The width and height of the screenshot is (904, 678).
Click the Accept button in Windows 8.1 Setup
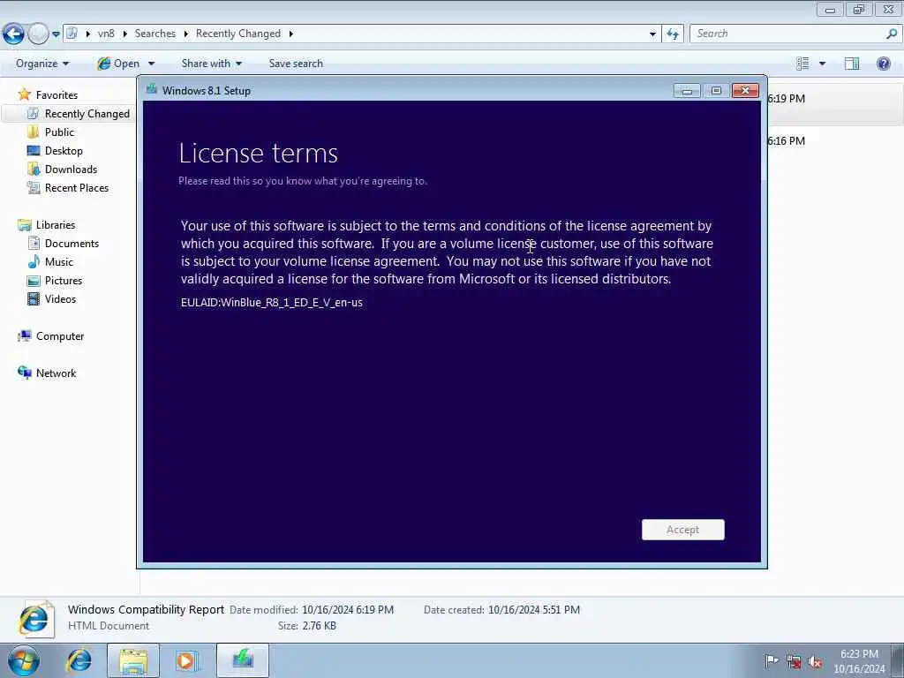(x=682, y=530)
